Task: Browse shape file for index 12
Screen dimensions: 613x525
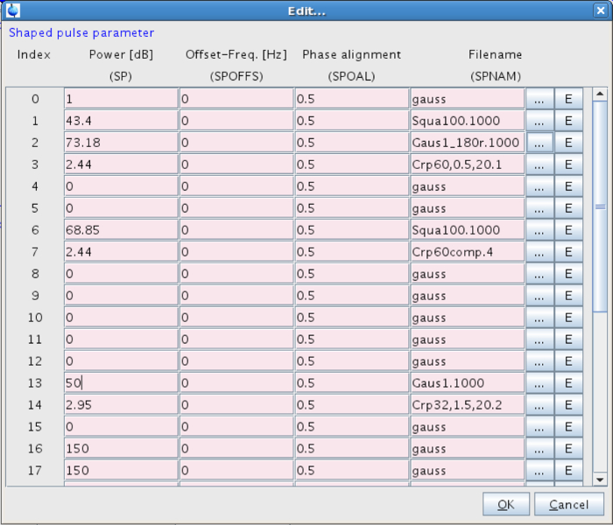Action: coord(539,361)
